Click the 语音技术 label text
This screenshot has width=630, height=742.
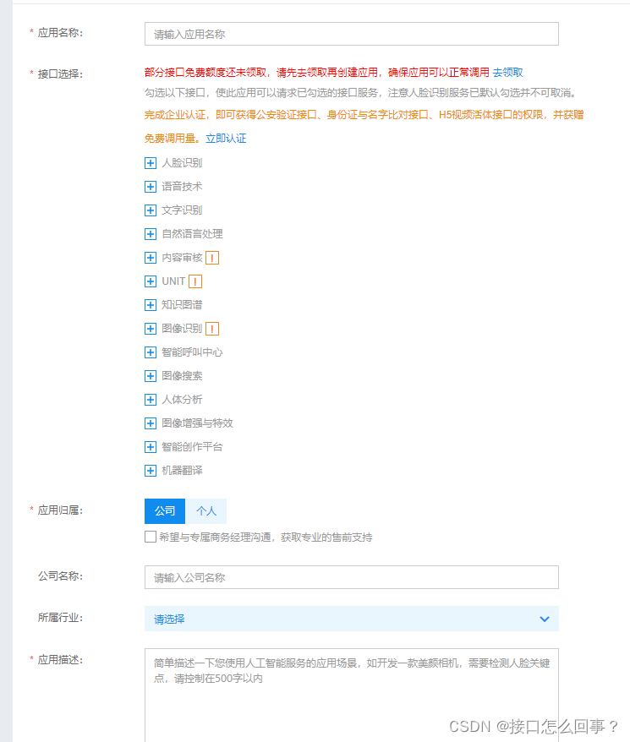pyautogui.click(x=182, y=187)
